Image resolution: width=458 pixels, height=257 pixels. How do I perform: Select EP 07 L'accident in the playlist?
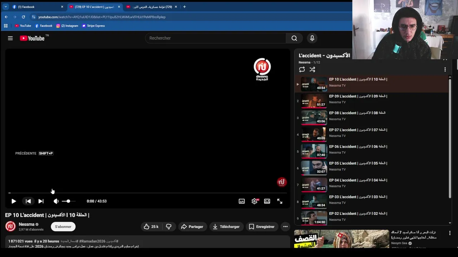tap(372, 135)
